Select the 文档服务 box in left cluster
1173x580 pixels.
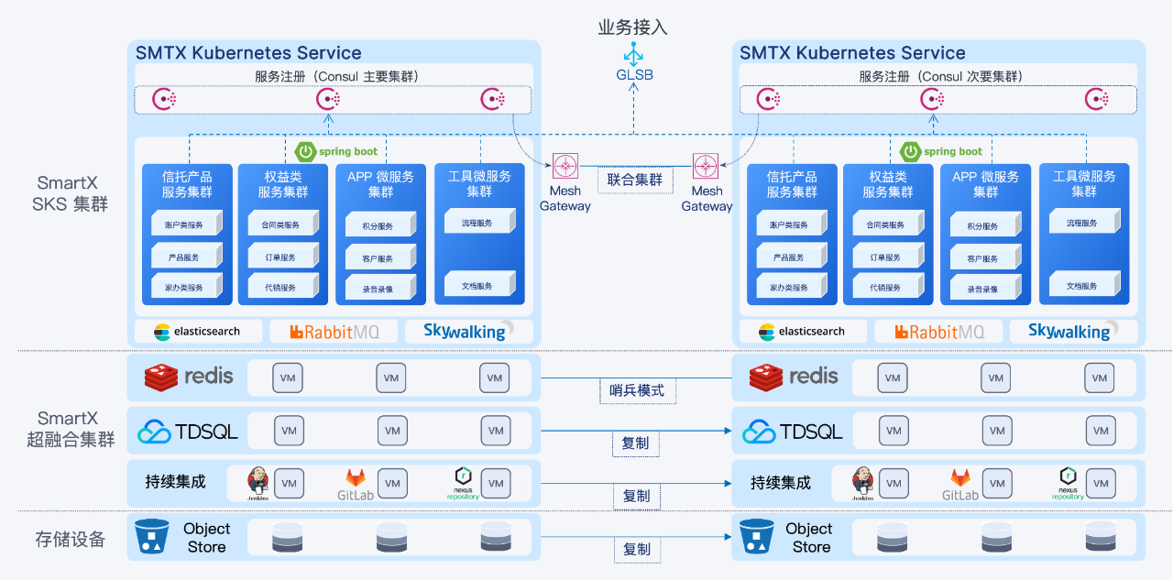(477, 286)
